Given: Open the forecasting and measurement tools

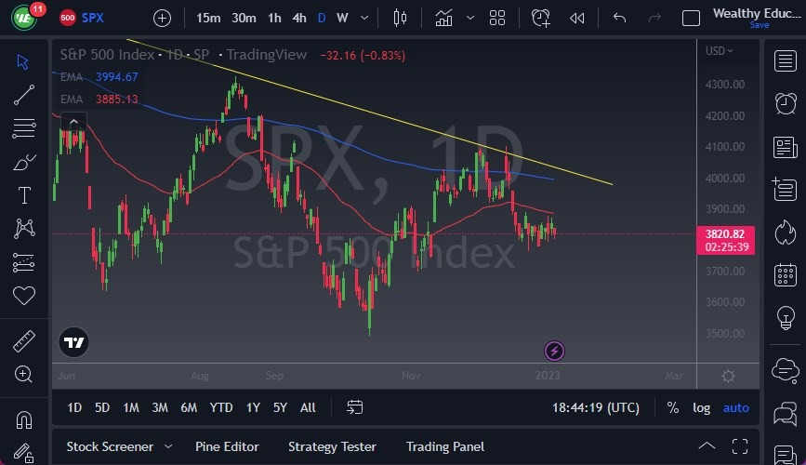Looking at the screenshot, I should [23, 262].
